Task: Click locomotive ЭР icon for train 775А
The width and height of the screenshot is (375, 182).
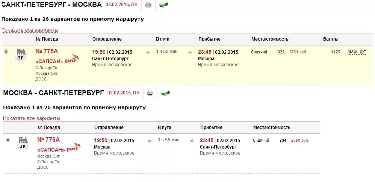Action: tap(21, 55)
